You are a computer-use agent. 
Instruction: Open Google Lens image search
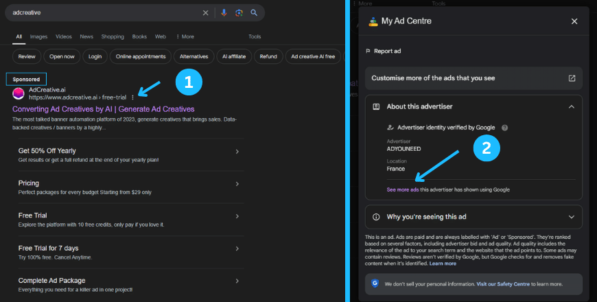tap(239, 13)
